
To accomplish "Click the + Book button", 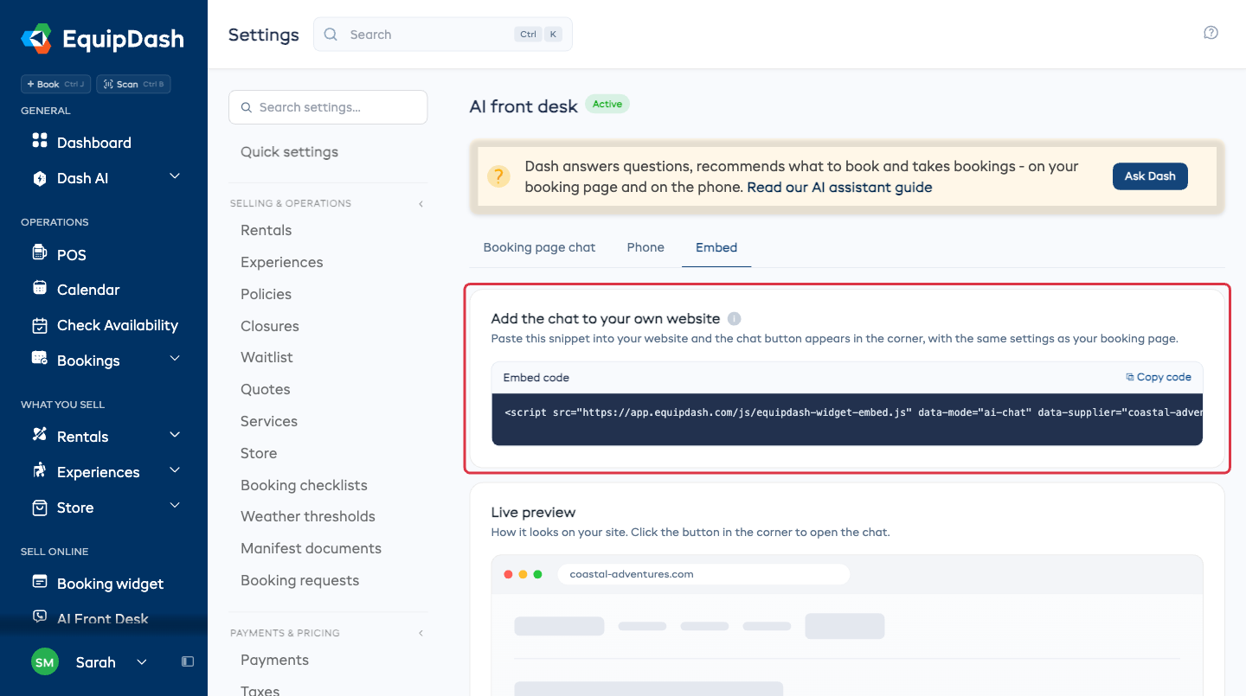I will 55,84.
